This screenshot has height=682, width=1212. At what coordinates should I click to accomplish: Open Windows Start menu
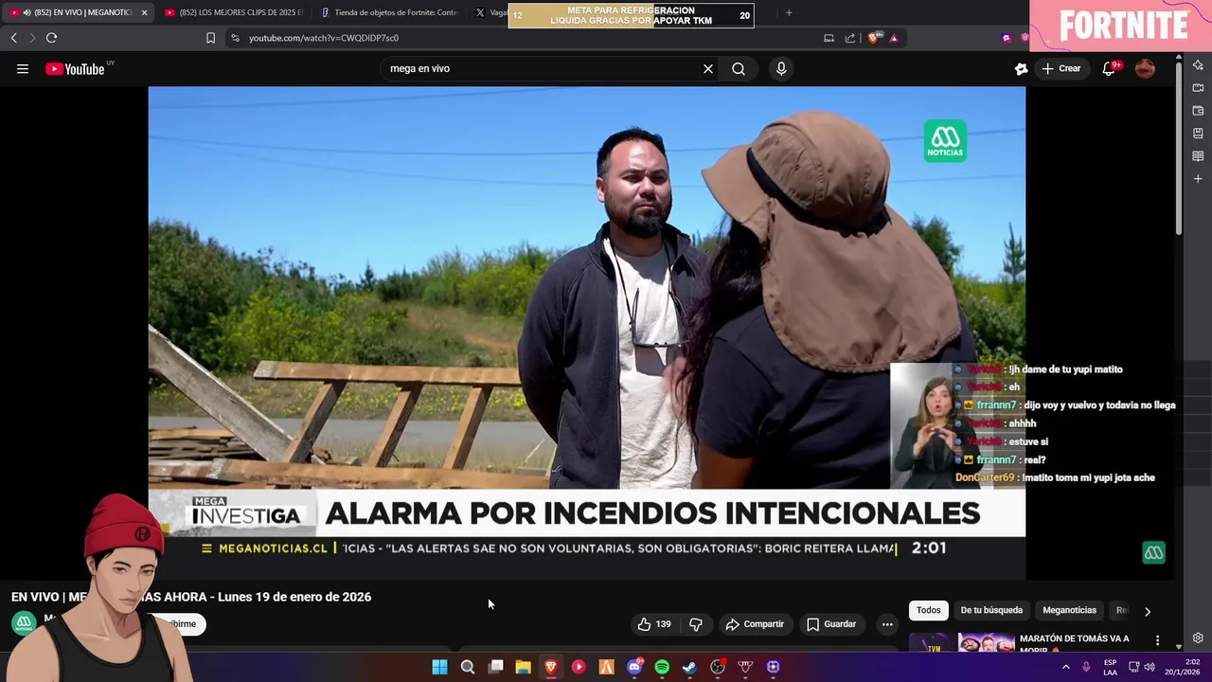439,667
